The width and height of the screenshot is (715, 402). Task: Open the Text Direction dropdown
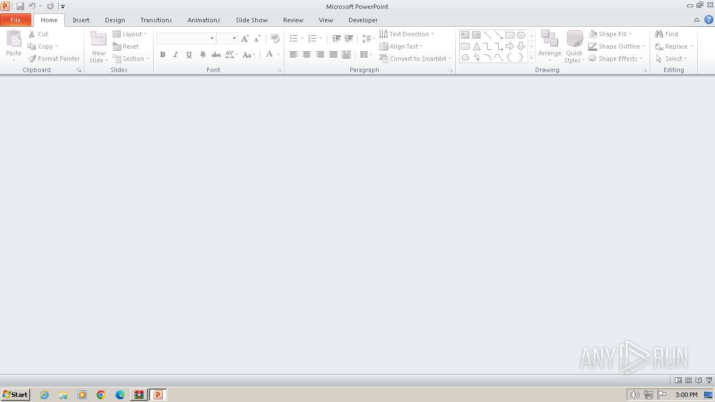tap(407, 34)
